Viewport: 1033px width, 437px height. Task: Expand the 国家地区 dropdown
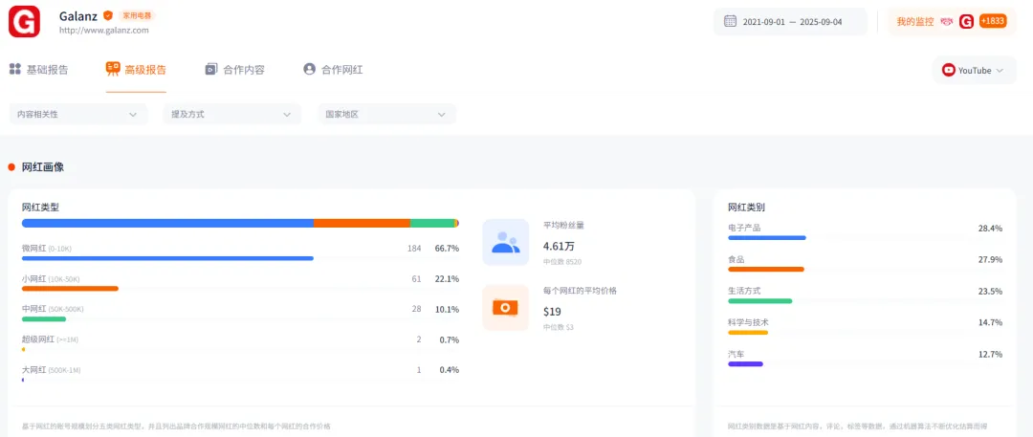click(x=386, y=114)
